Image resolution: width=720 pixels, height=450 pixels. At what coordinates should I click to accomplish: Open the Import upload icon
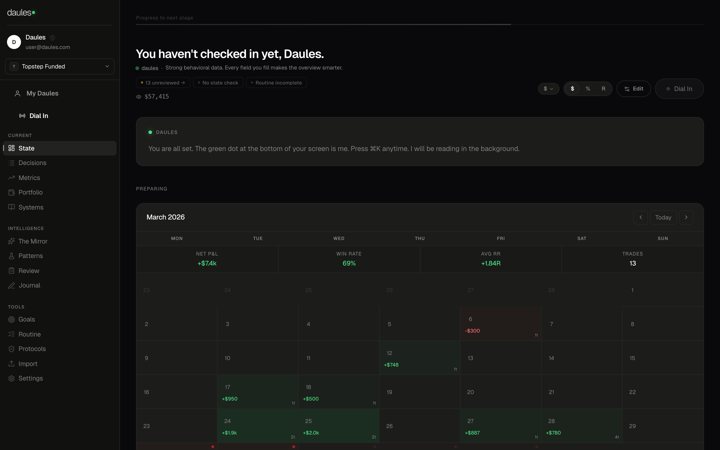11,364
